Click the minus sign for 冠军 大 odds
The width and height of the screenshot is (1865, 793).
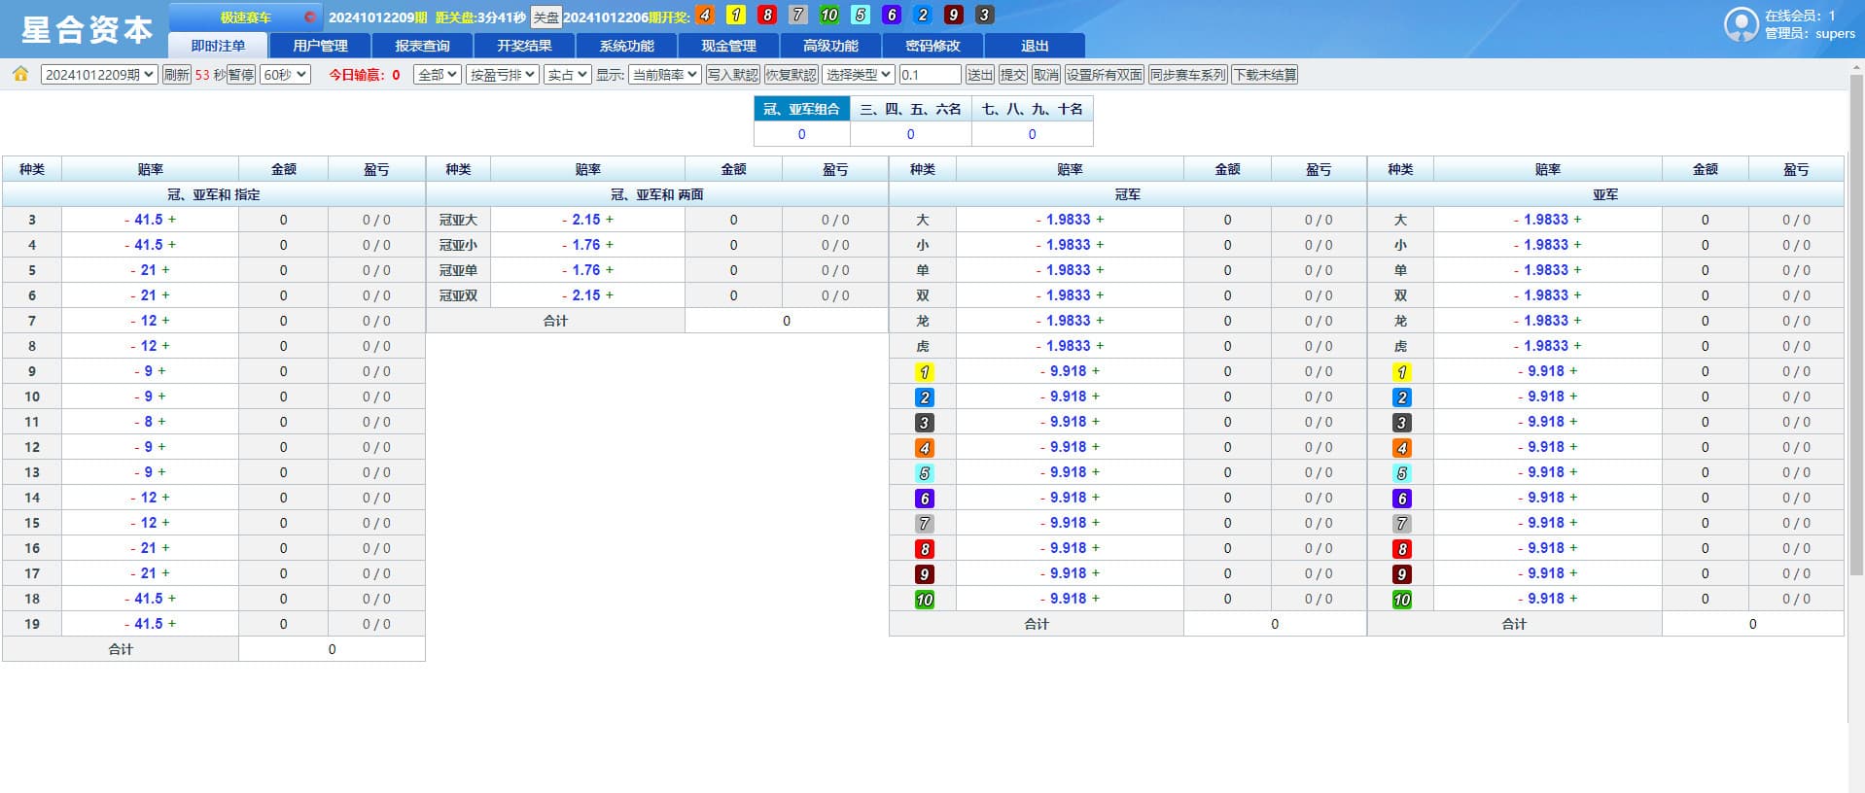pyautogui.click(x=1038, y=220)
